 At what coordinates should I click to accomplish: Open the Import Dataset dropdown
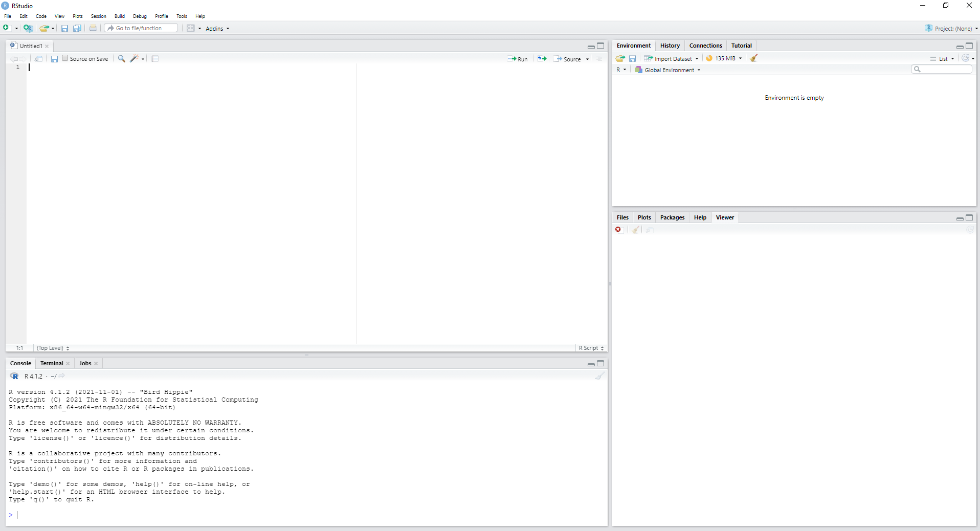pos(673,59)
